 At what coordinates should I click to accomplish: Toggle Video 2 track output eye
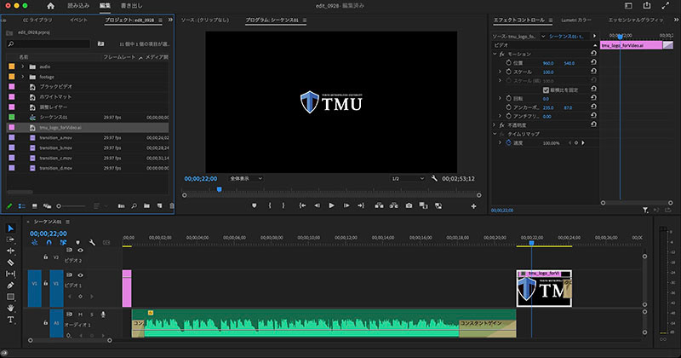pos(80,250)
